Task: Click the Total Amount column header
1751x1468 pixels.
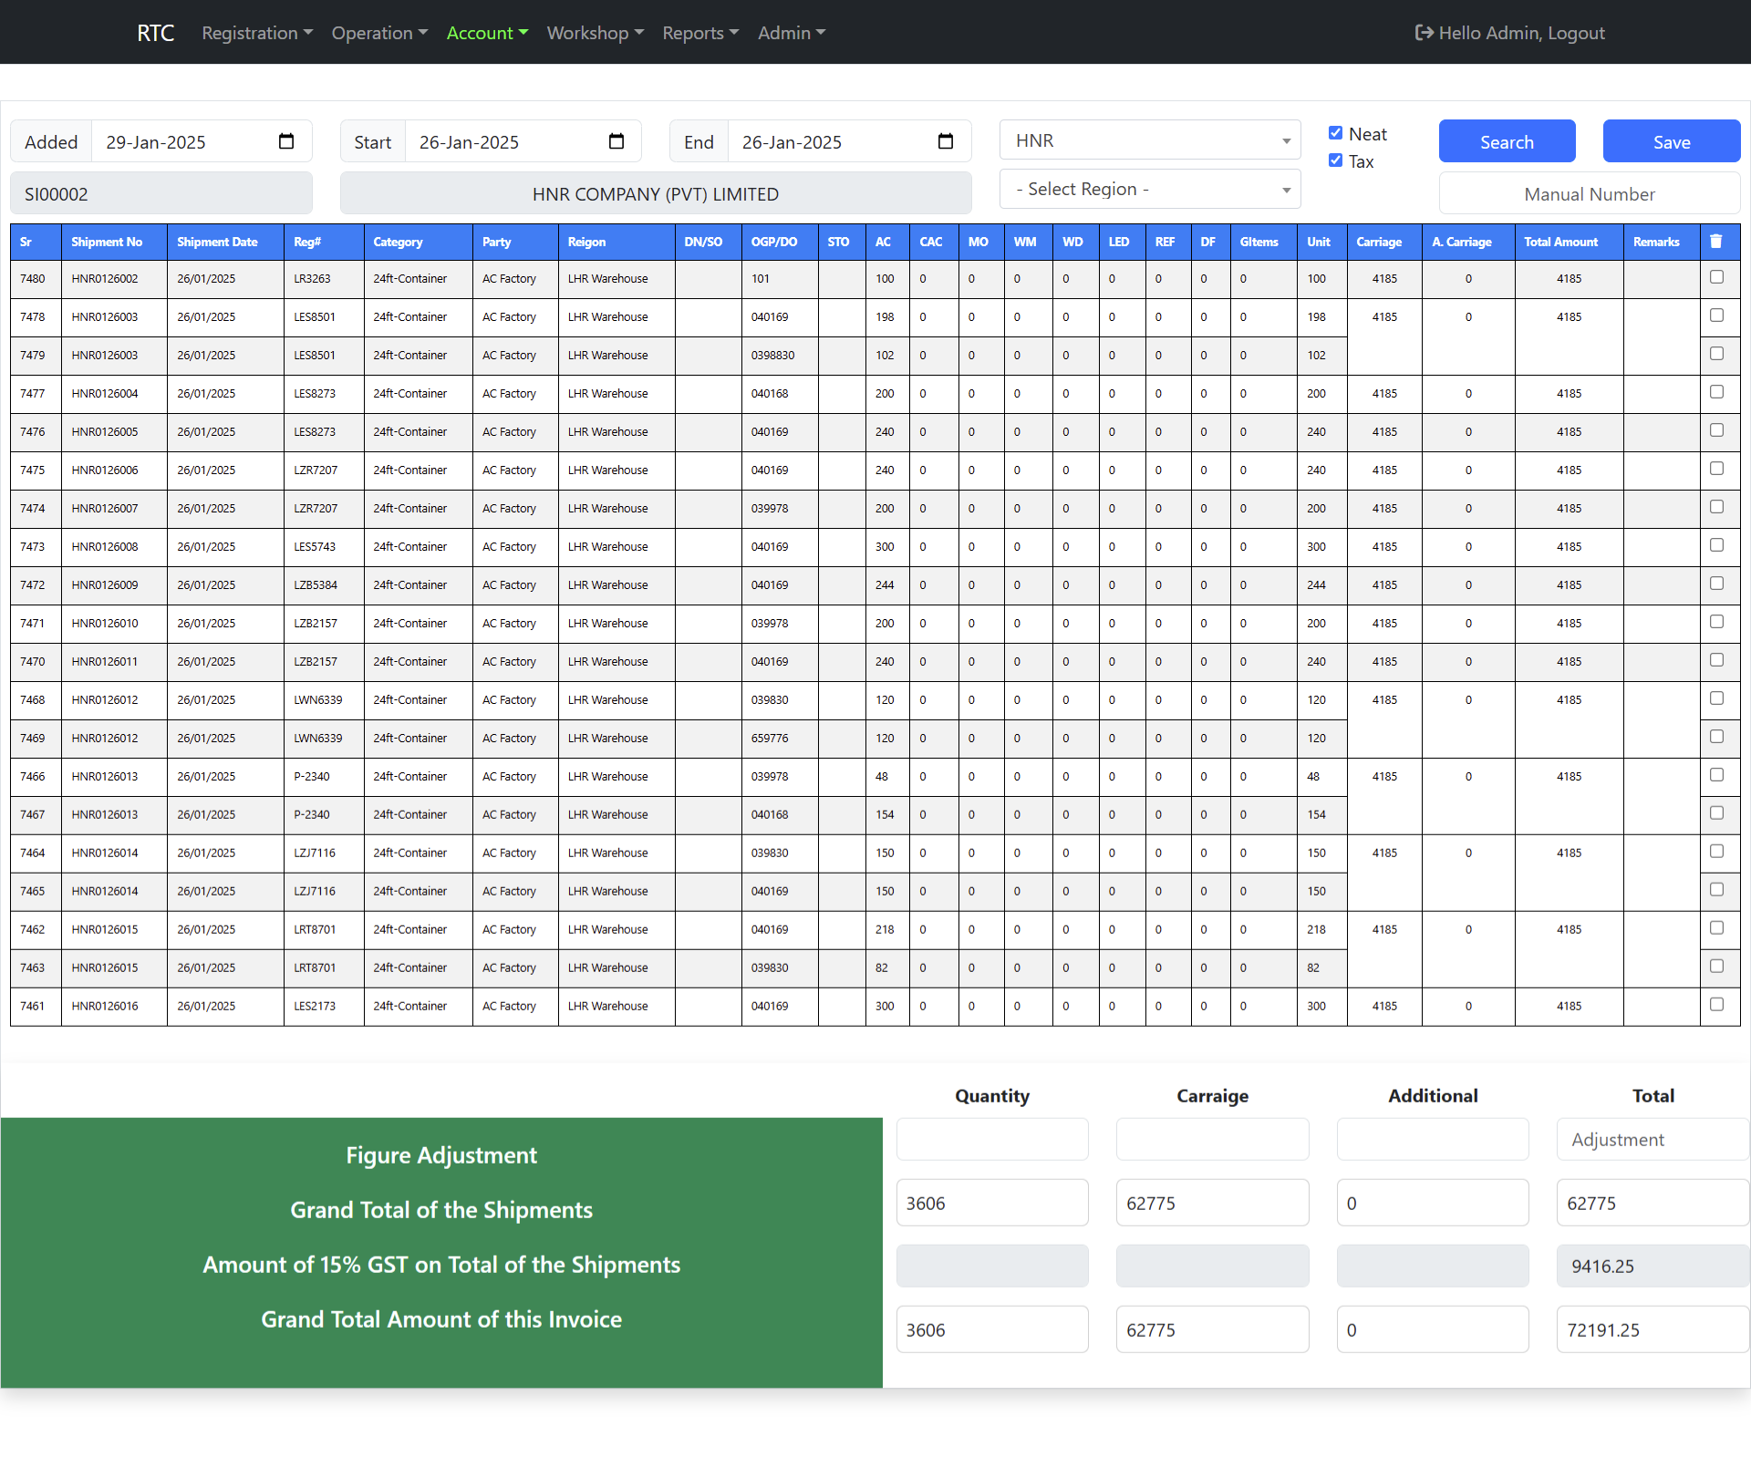Action: (1560, 242)
